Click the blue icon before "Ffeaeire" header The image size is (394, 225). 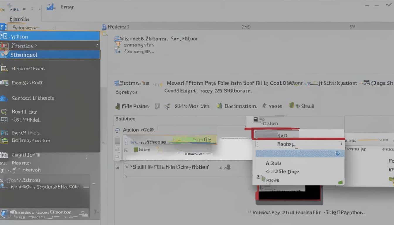pyautogui.click(x=104, y=27)
